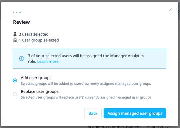Click the Manager Analytics role notice banner
180x128 pixels.
tap(90, 59)
